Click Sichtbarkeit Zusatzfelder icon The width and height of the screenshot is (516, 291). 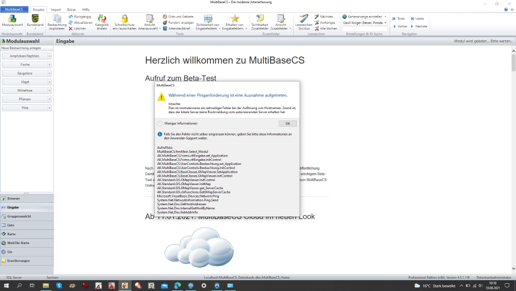pos(260,22)
